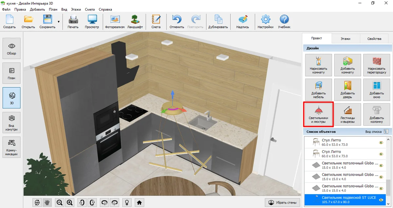393x208 pixels.
Task: Expand the Сохранить dropdown arrow
Action: point(59,22)
